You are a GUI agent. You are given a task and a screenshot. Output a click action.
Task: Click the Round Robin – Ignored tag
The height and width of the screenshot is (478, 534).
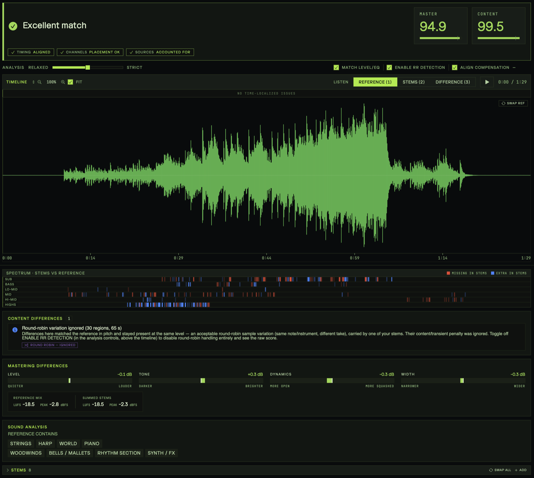[50, 345]
